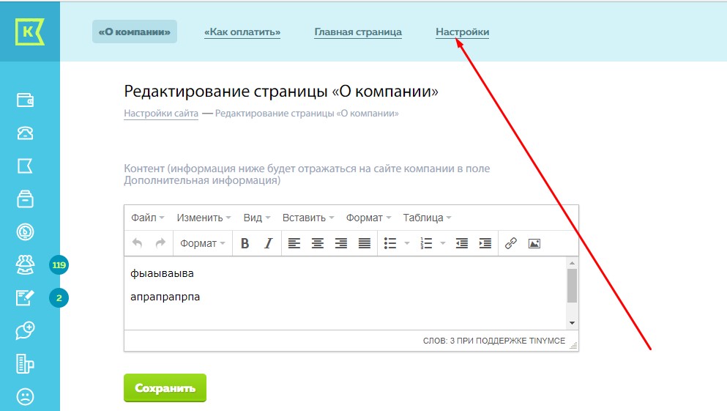727x411 pixels.
Task: Justify the text
Action: 365,243
